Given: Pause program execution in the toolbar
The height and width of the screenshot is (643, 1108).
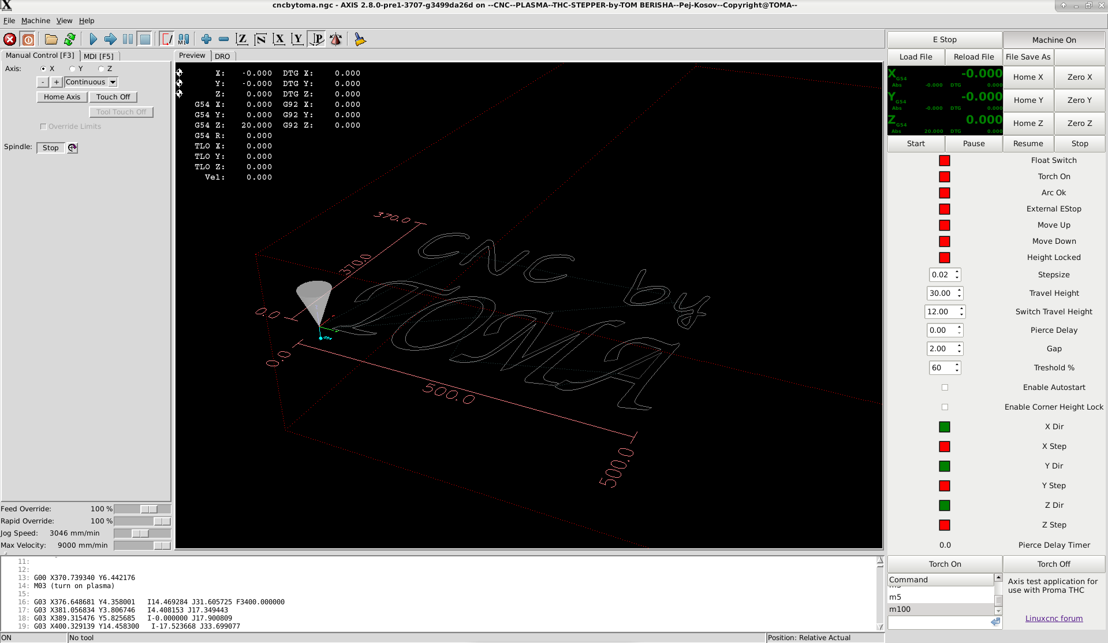Looking at the screenshot, I should point(128,39).
